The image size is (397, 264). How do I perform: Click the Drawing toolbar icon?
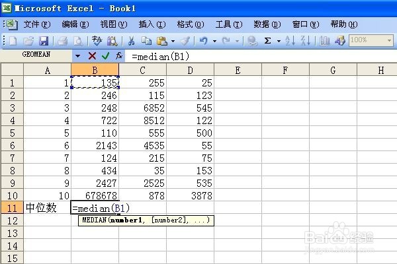point(340,40)
